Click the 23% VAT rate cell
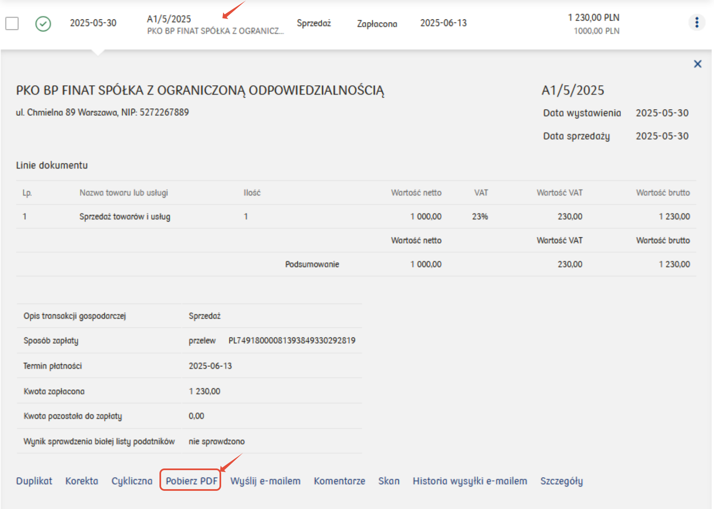 [x=480, y=217]
